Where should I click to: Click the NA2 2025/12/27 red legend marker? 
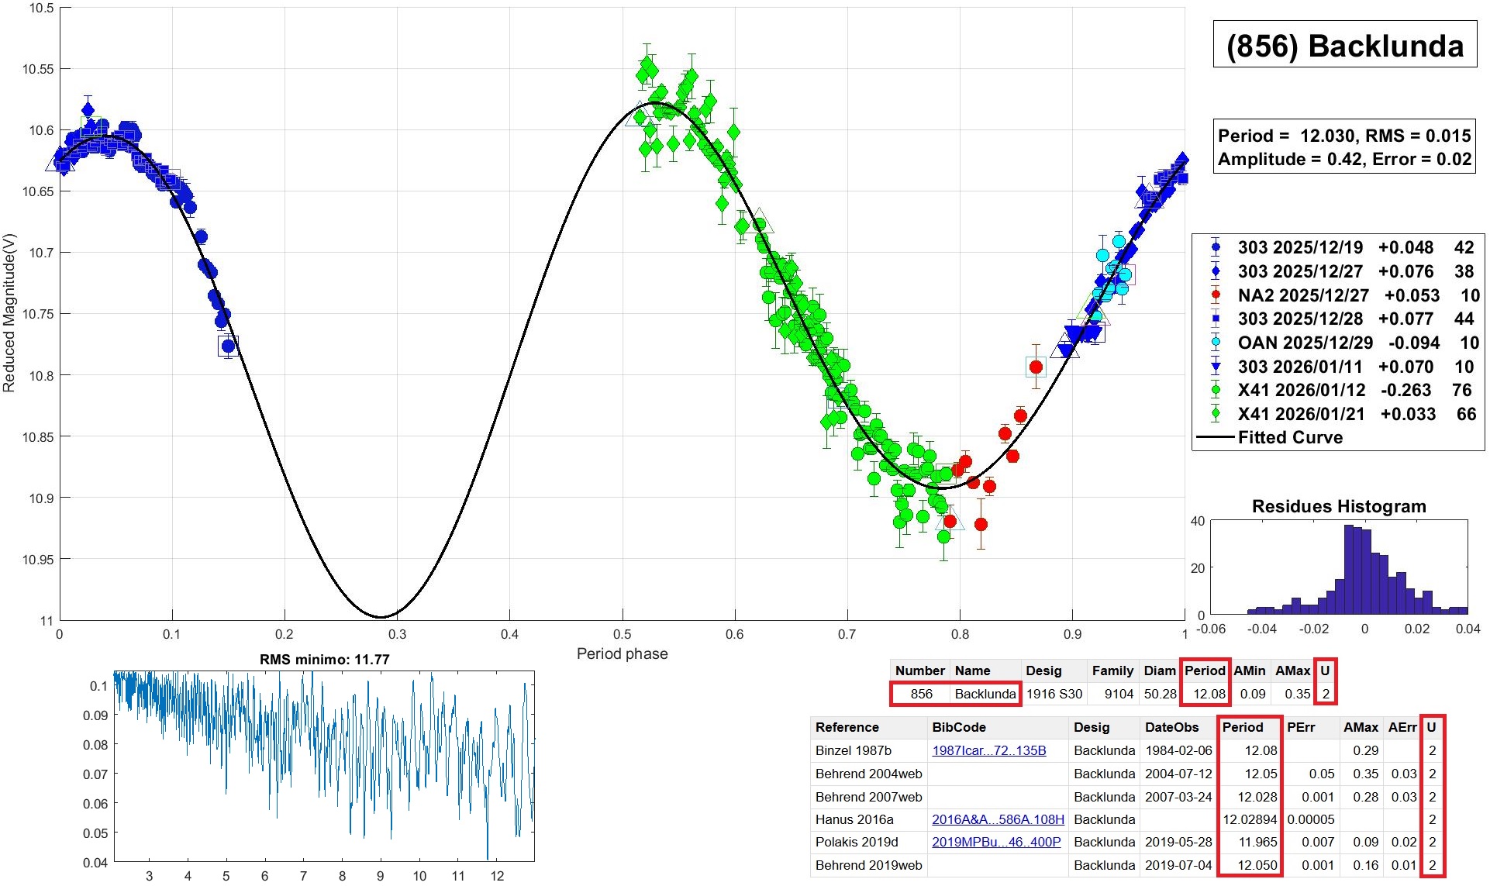pyautogui.click(x=1215, y=295)
